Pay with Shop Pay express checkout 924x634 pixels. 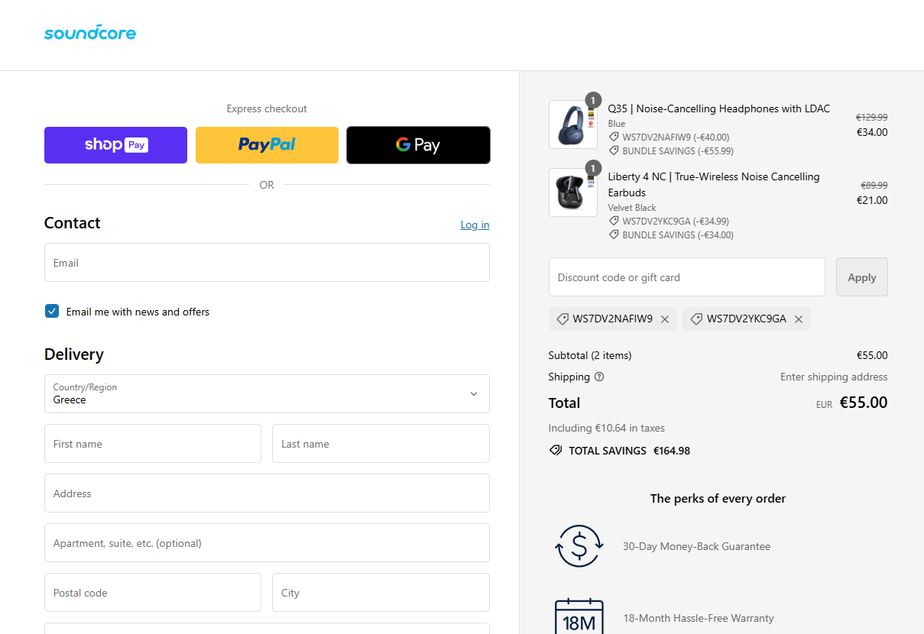coord(115,145)
